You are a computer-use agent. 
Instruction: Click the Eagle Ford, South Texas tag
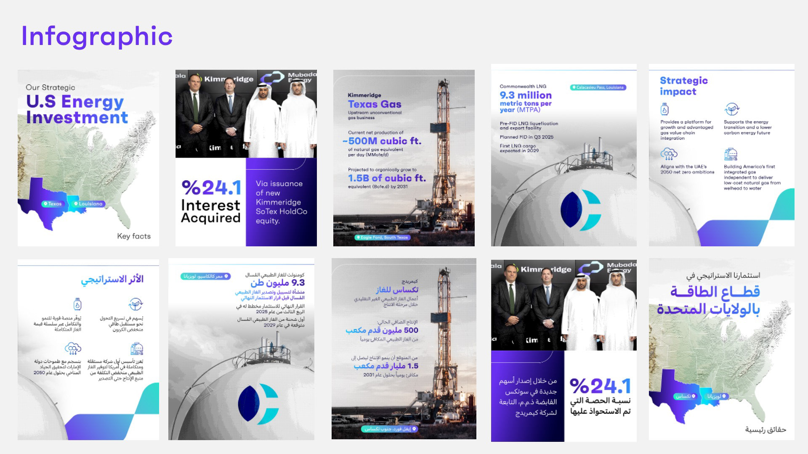tap(383, 238)
